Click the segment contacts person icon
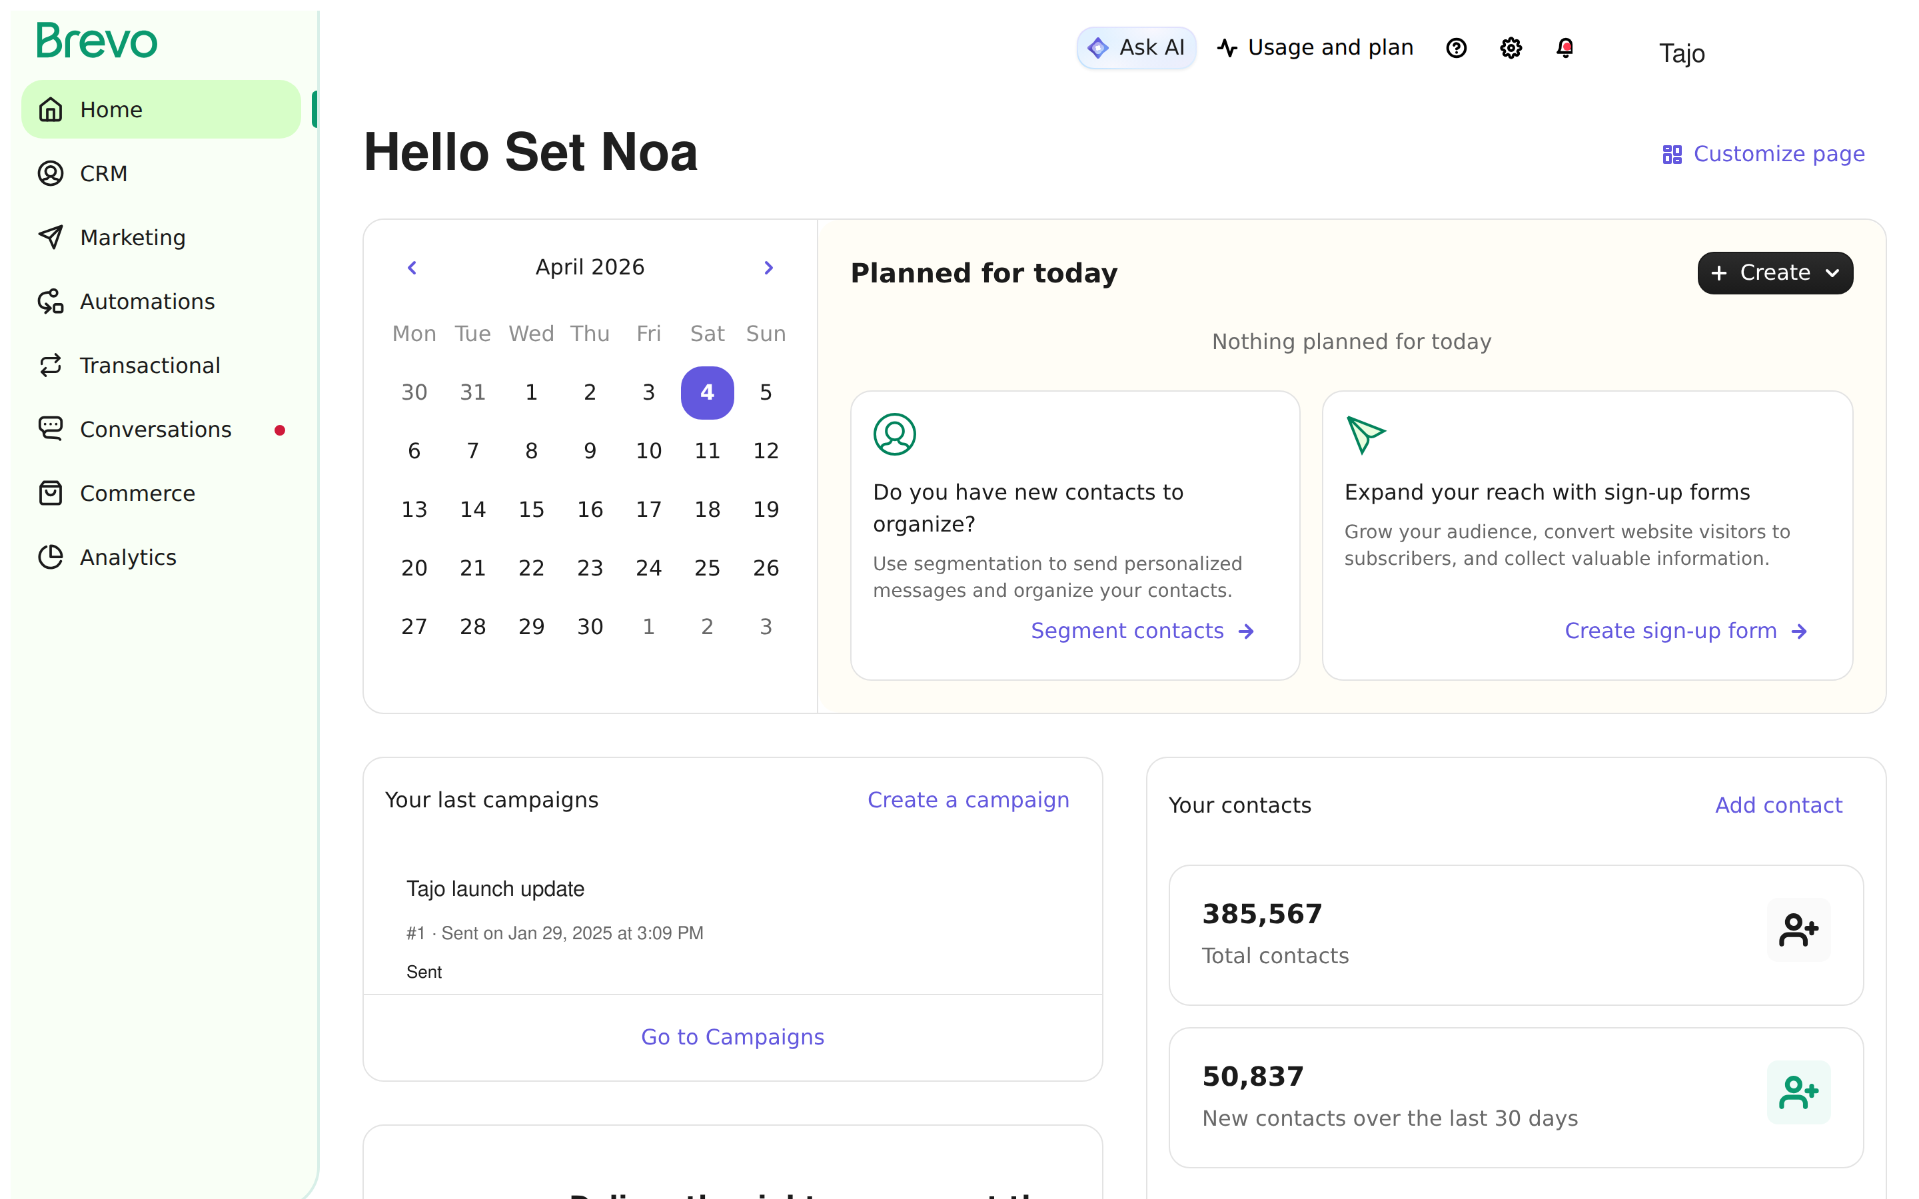The width and height of the screenshot is (1919, 1199). (894, 434)
